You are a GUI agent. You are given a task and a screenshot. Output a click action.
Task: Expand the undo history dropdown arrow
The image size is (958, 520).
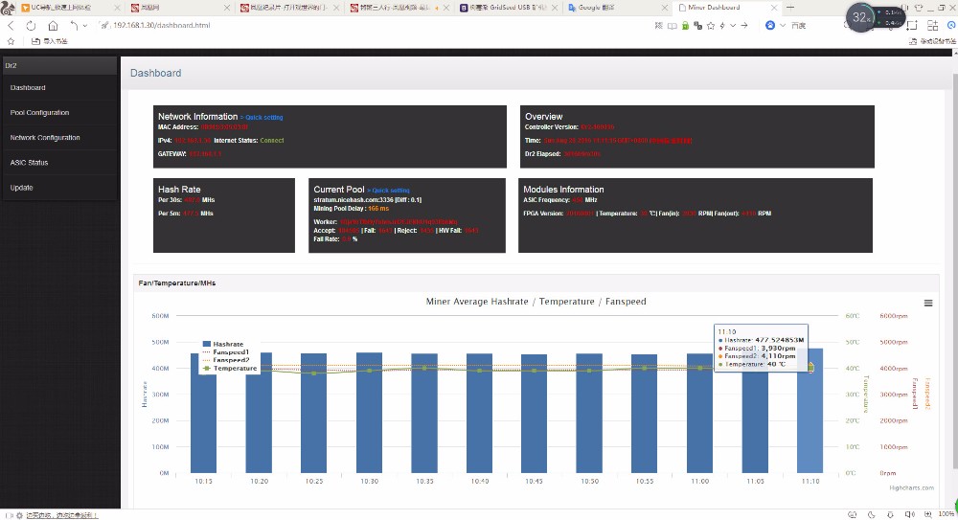(86, 25)
